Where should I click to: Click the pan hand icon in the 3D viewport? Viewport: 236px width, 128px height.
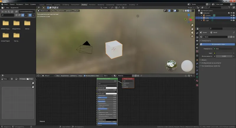point(192,29)
